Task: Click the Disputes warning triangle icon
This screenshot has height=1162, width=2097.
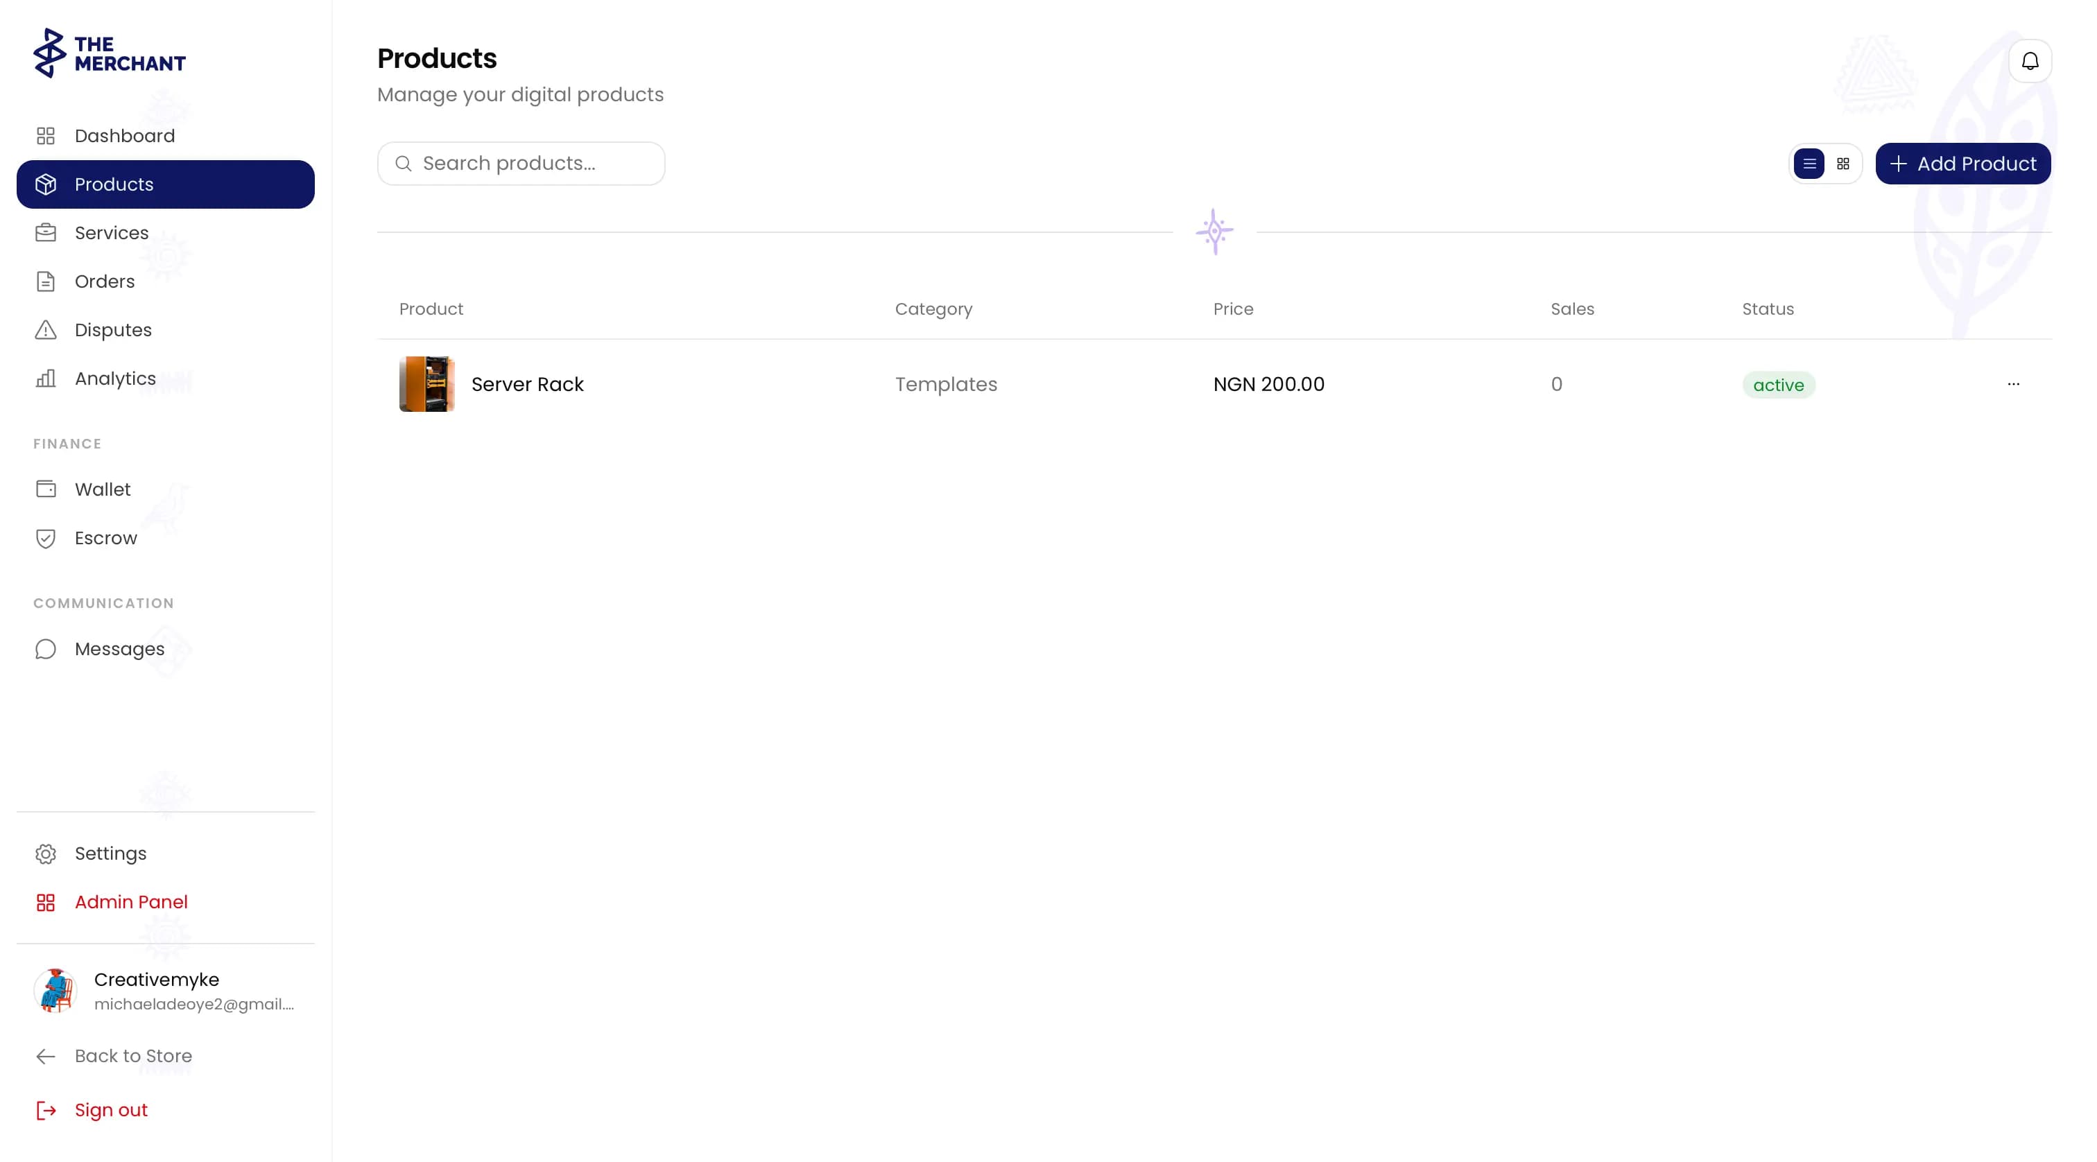Action: (x=46, y=331)
